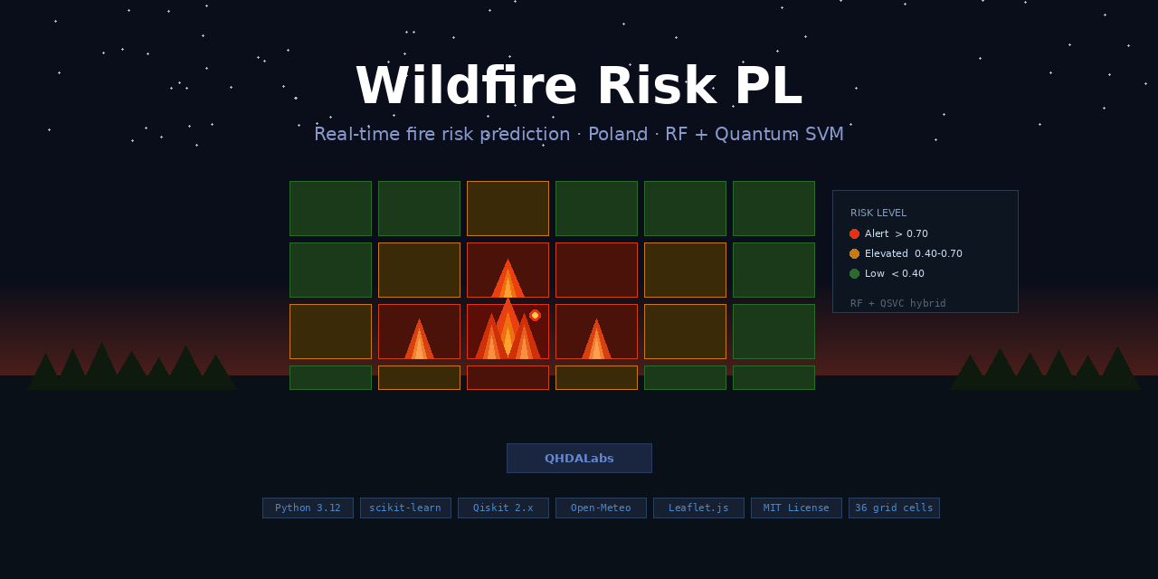This screenshot has width=1158, height=579.
Task: Click the red Alert legend dot
Action: [854, 233]
